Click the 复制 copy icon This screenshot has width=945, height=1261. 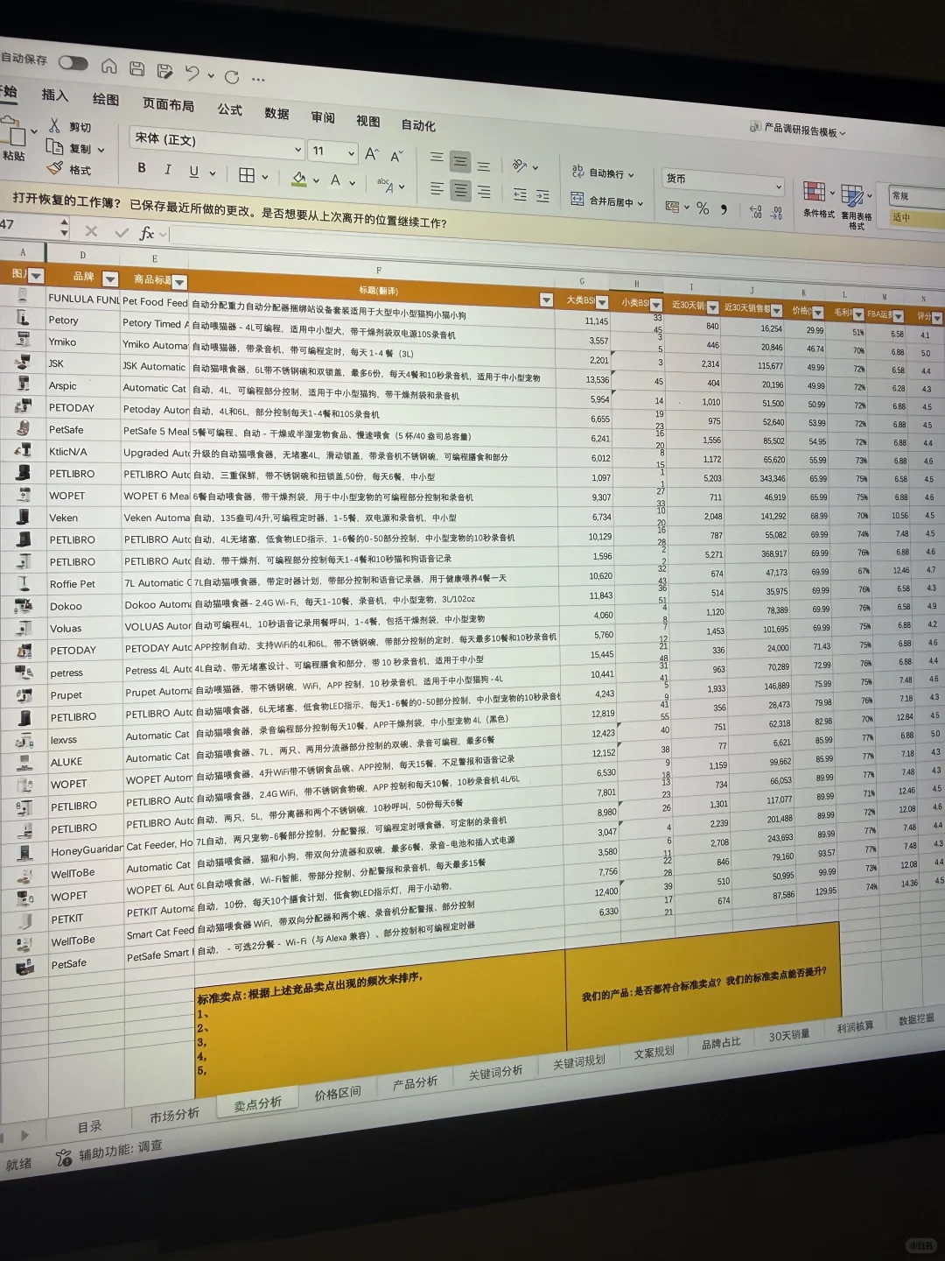tap(54, 146)
